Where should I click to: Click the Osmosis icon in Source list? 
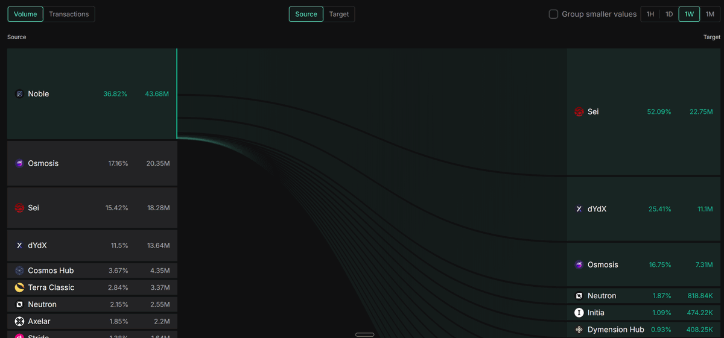tap(19, 163)
